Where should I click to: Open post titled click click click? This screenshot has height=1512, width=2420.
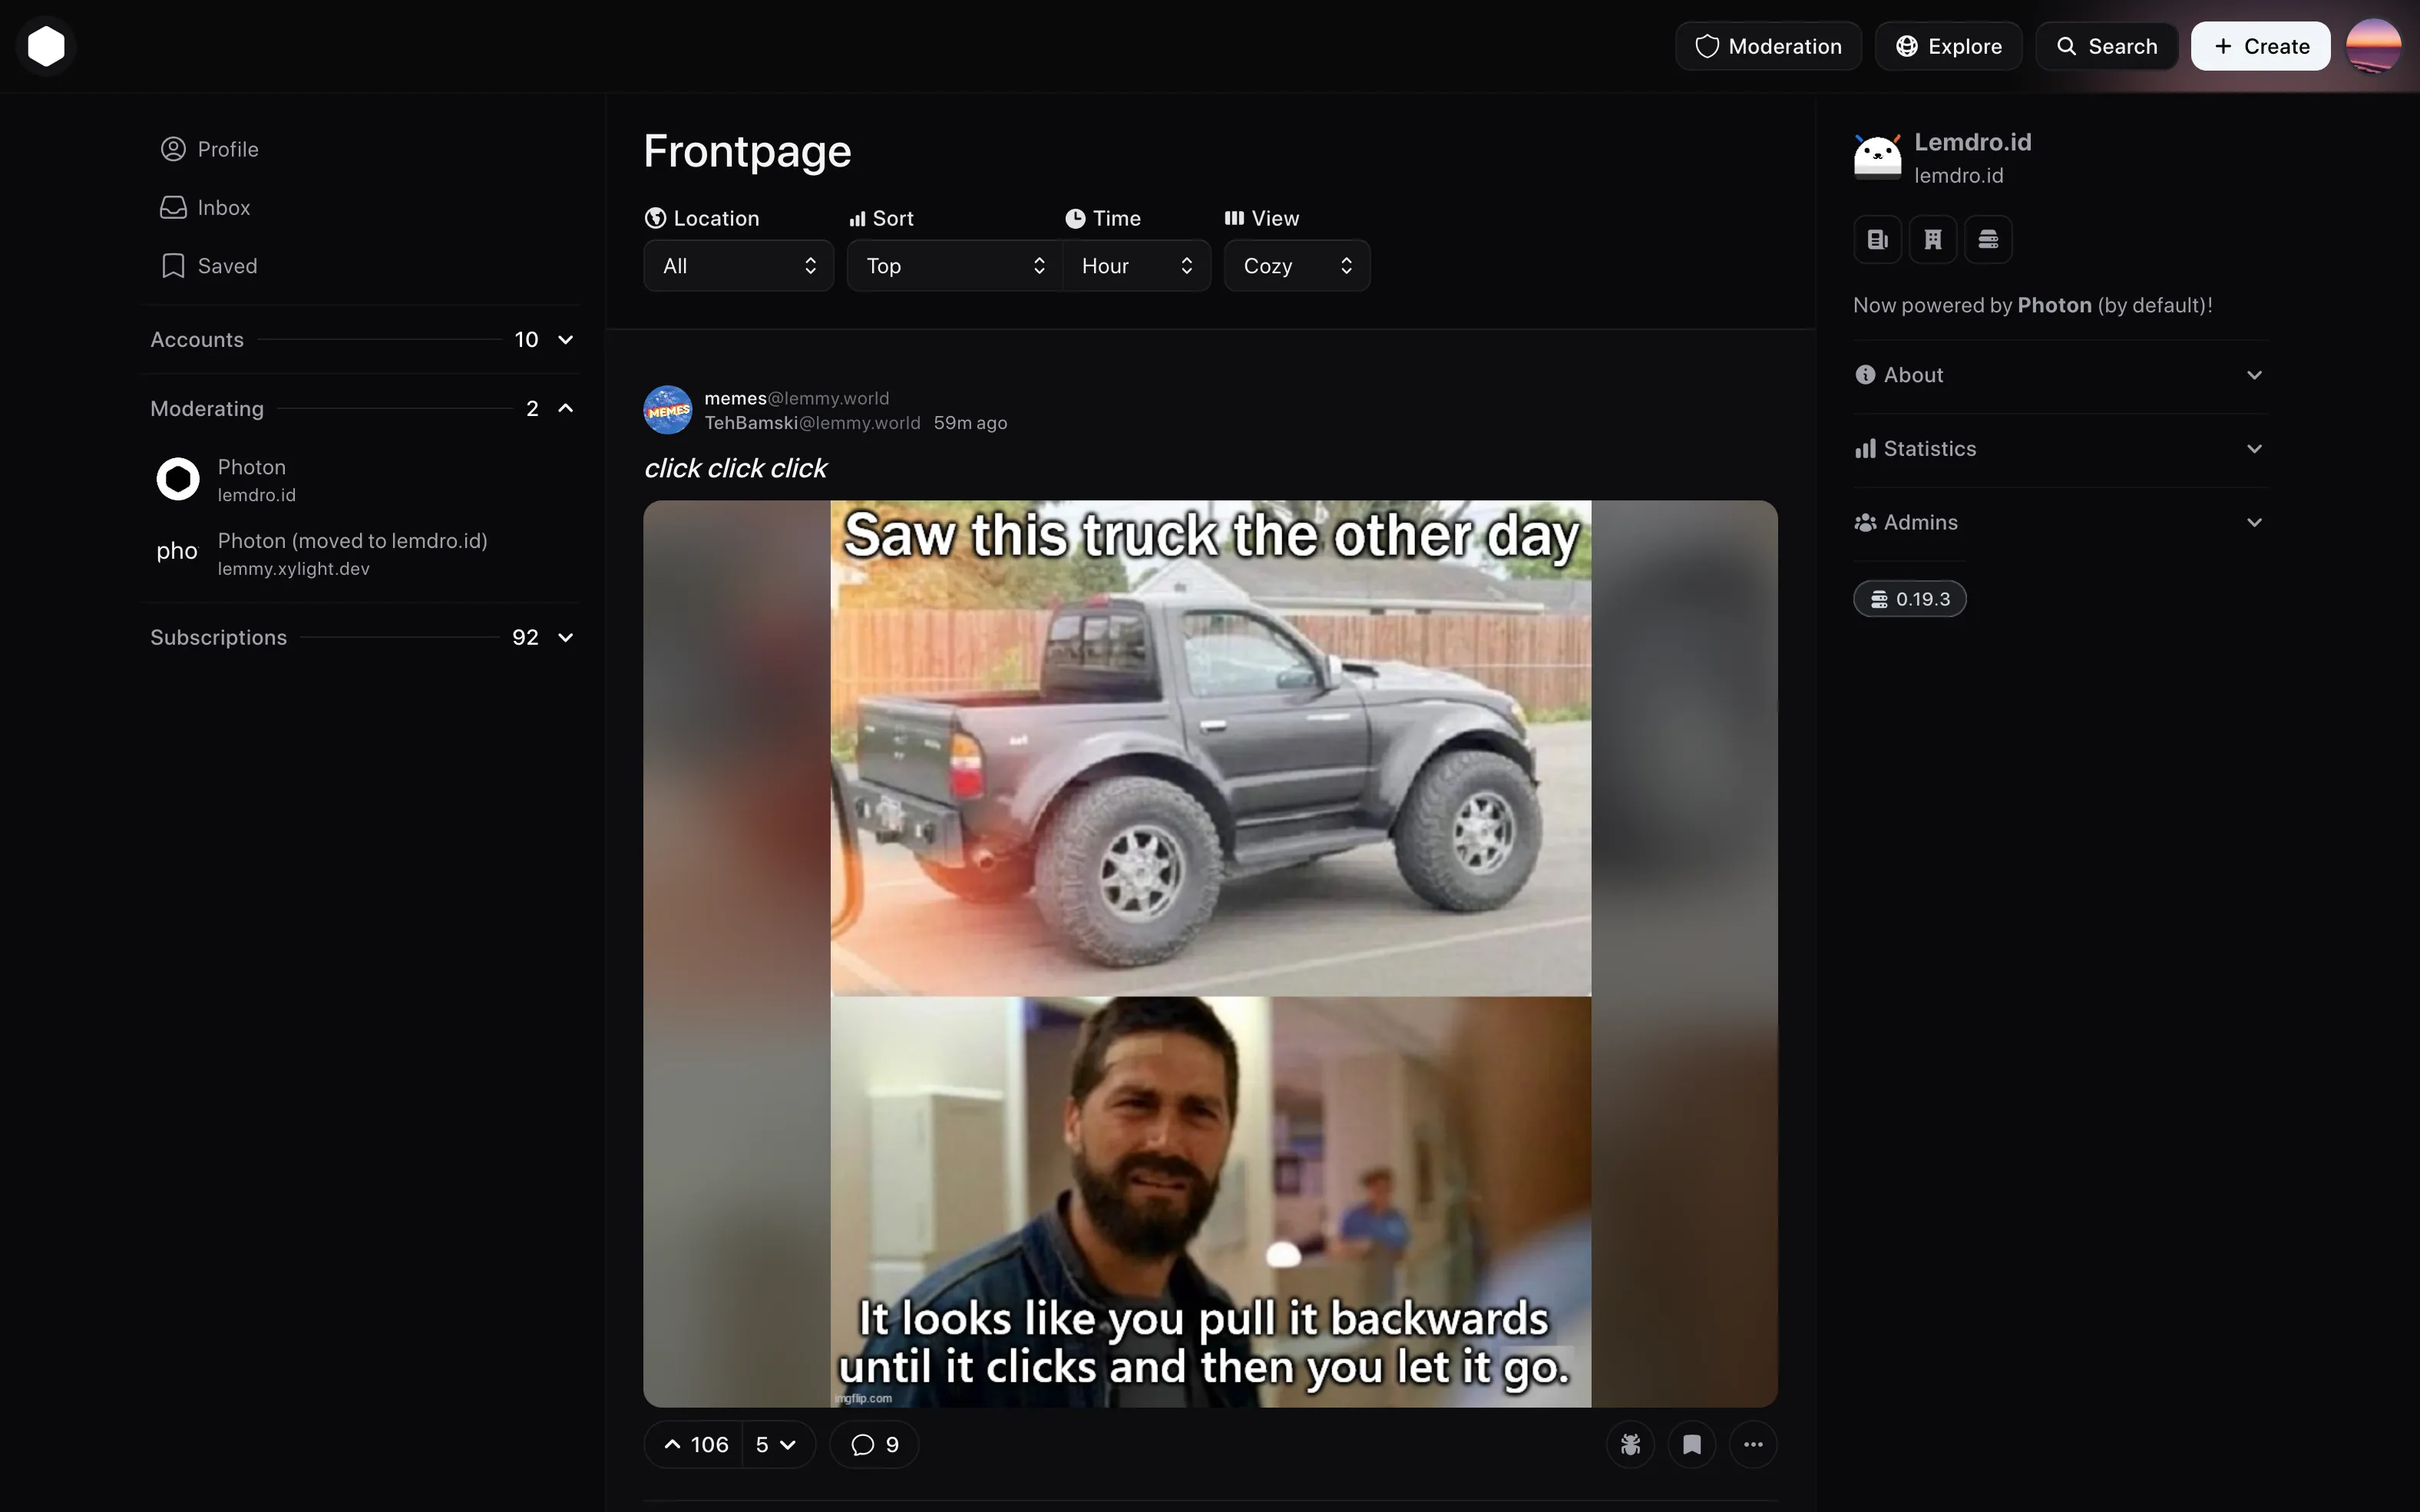pyautogui.click(x=735, y=468)
